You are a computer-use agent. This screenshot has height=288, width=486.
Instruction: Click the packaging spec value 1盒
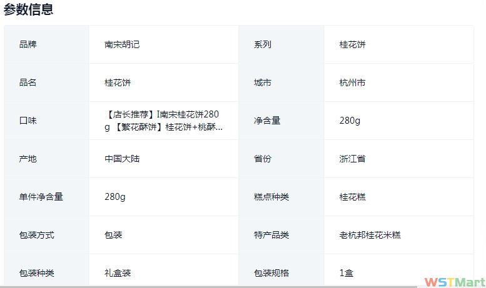coord(347,273)
